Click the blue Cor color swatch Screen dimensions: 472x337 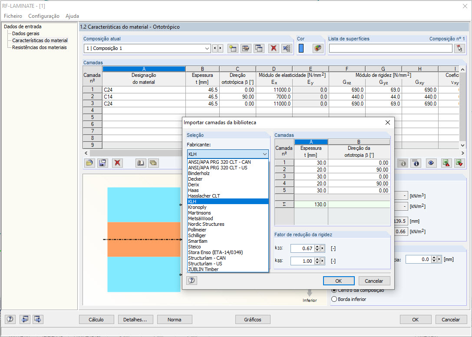301,48
